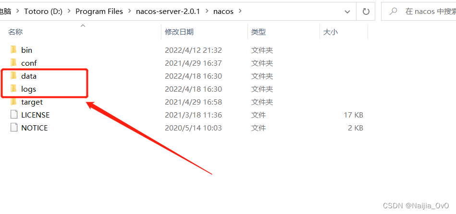Viewport: 456px width, 214px height.
Task: Select the target folder name
Action: (32, 102)
